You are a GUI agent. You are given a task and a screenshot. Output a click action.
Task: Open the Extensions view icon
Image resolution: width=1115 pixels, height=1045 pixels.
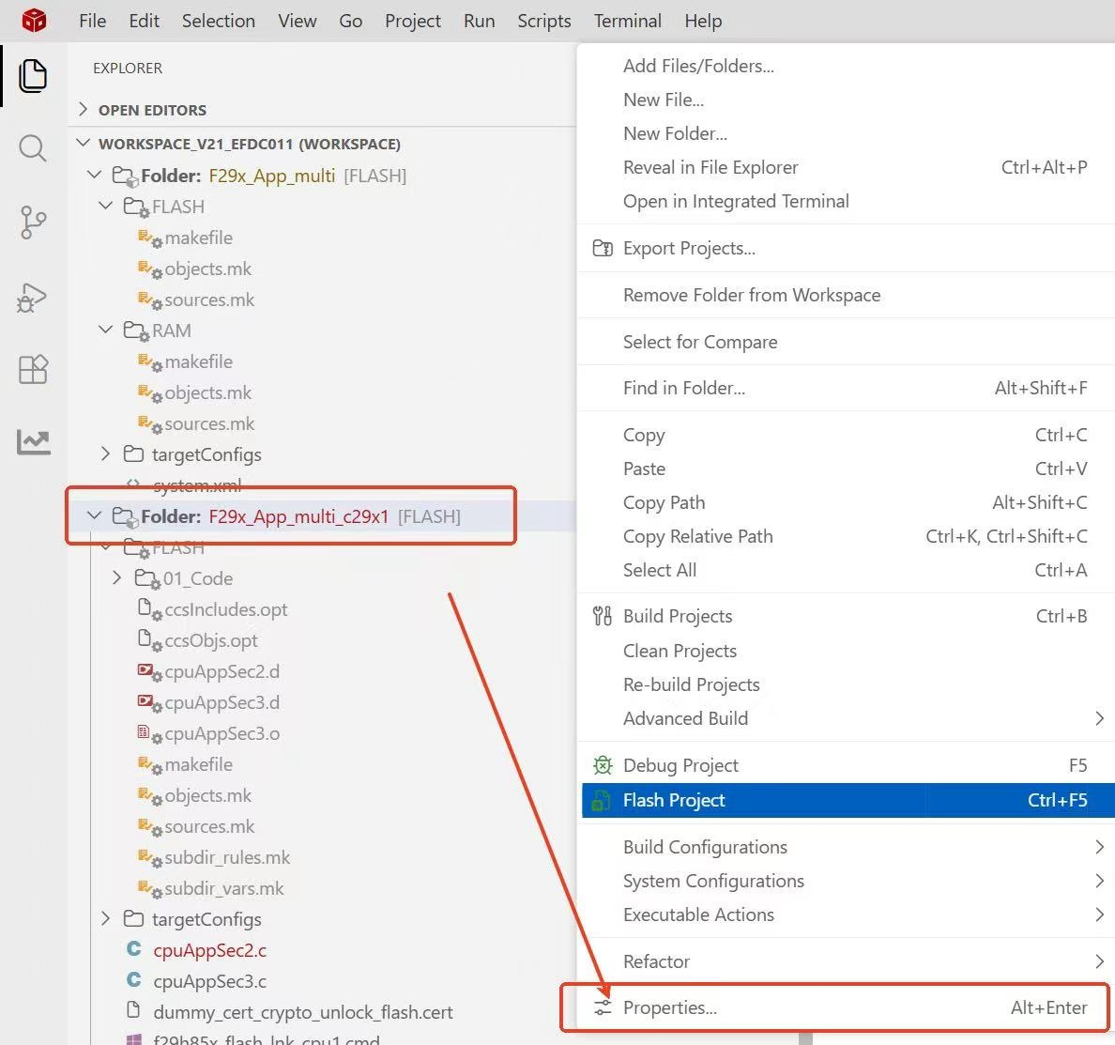point(33,369)
